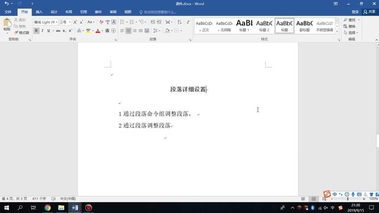Click the red recorder taskbar icon
379x213 pixels.
(88, 208)
